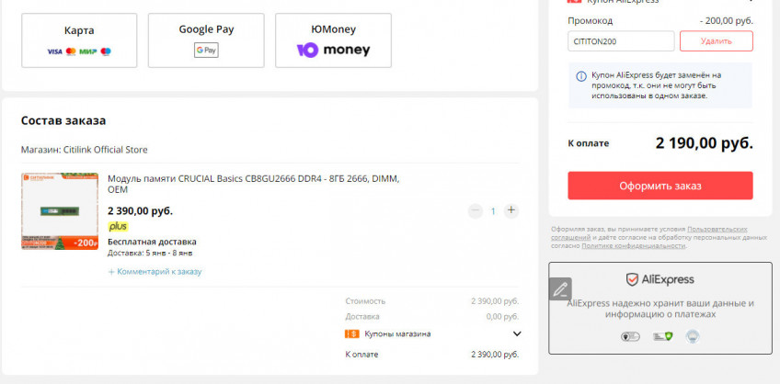Select the ЮMoney payment option
The height and width of the screenshot is (384, 780).
[x=333, y=40]
